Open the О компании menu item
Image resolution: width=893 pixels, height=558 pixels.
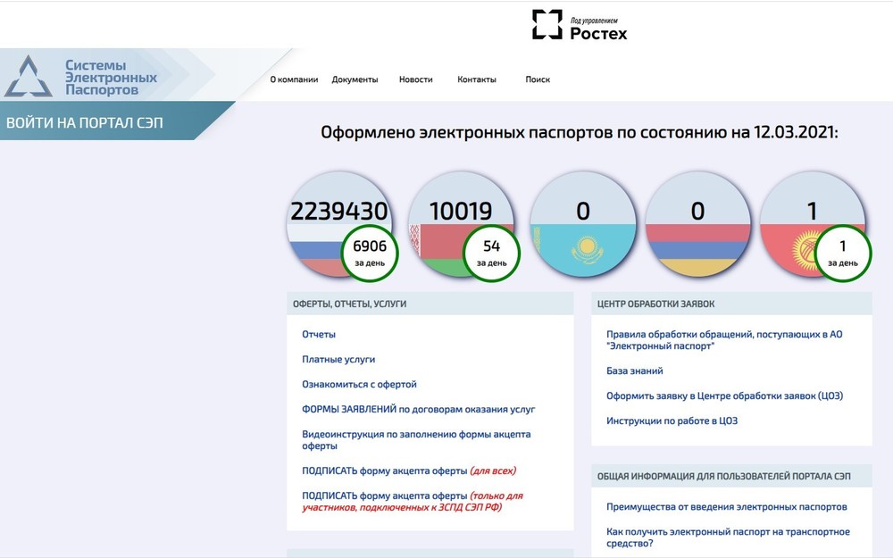[x=294, y=79]
